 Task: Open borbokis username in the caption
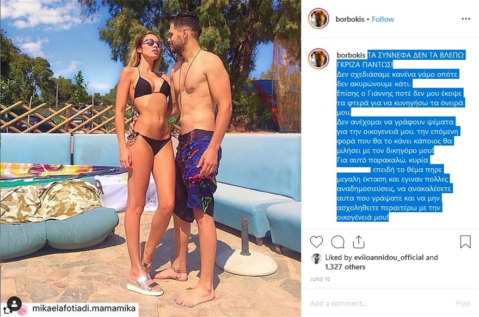tap(351, 55)
